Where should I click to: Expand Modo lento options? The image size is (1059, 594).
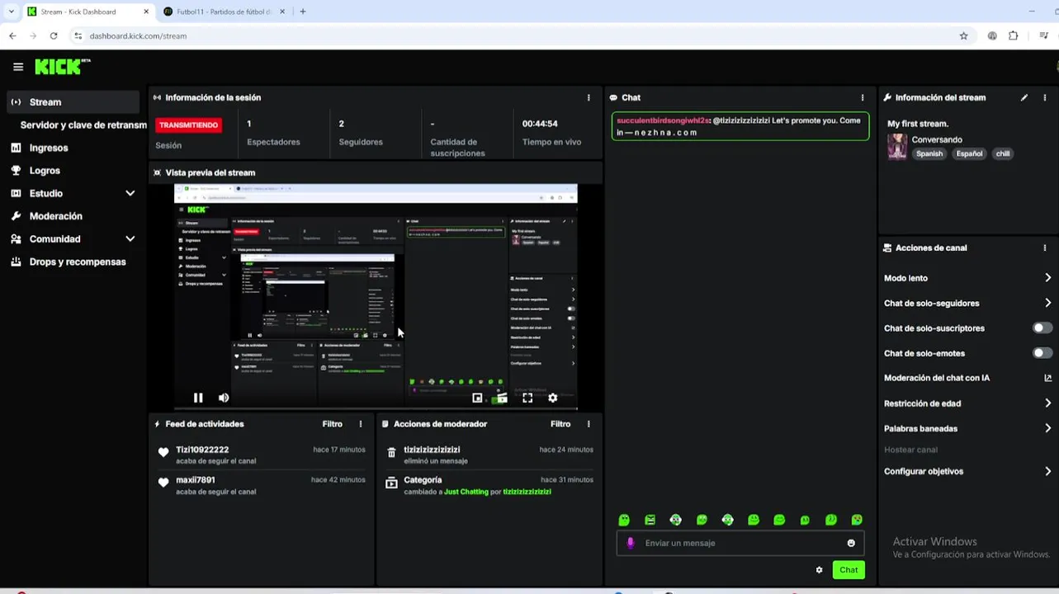[x=1047, y=278]
